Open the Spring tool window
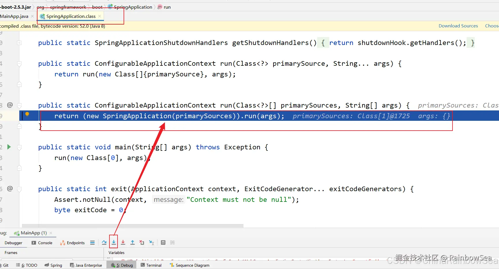 (x=53, y=265)
